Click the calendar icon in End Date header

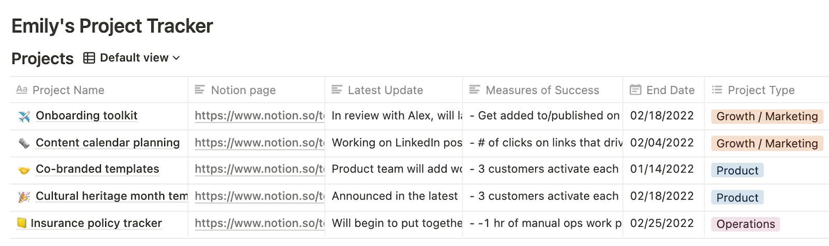point(635,90)
